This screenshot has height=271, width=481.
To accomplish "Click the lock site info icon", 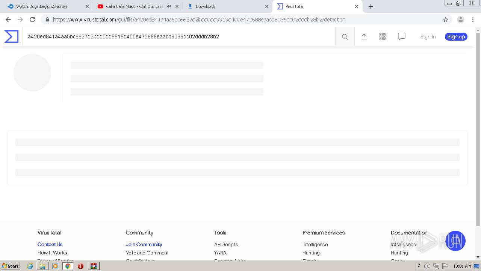I will (47, 20).
